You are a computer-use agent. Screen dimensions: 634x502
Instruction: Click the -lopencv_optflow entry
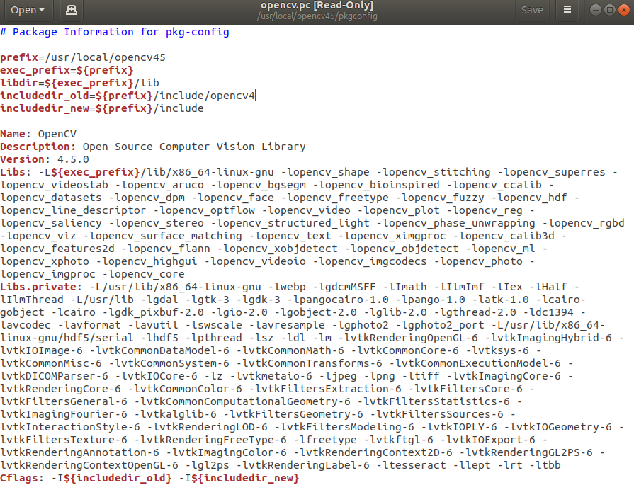[x=204, y=210]
